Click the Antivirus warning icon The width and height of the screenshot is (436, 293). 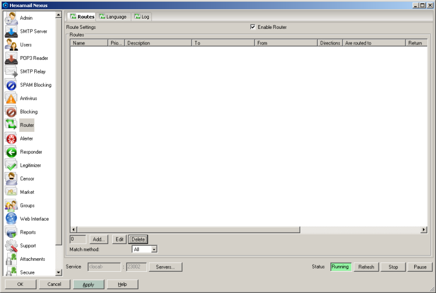tap(11, 98)
